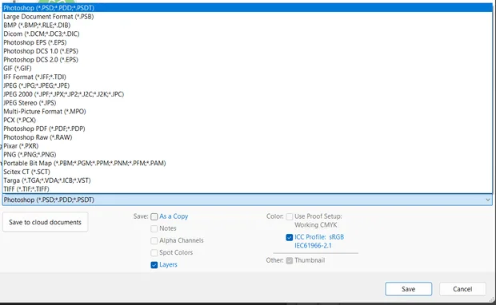Click the format dropdown chevron arrow
This screenshot has width=496, height=305.
pos(487,200)
